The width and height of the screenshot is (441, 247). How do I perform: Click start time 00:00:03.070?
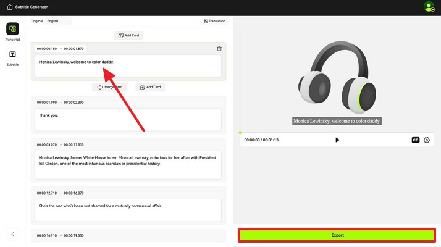(47, 145)
